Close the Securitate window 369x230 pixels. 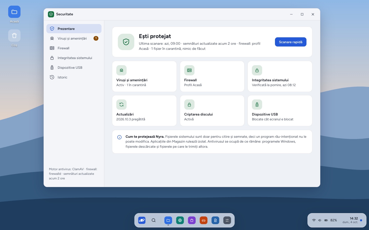pos(313,14)
